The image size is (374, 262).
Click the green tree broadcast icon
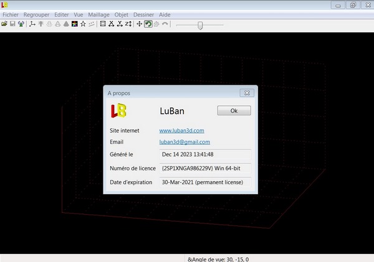point(21,24)
